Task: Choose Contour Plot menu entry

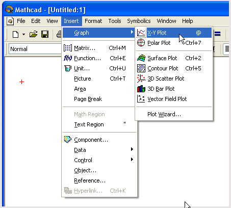Action: tap(174, 68)
